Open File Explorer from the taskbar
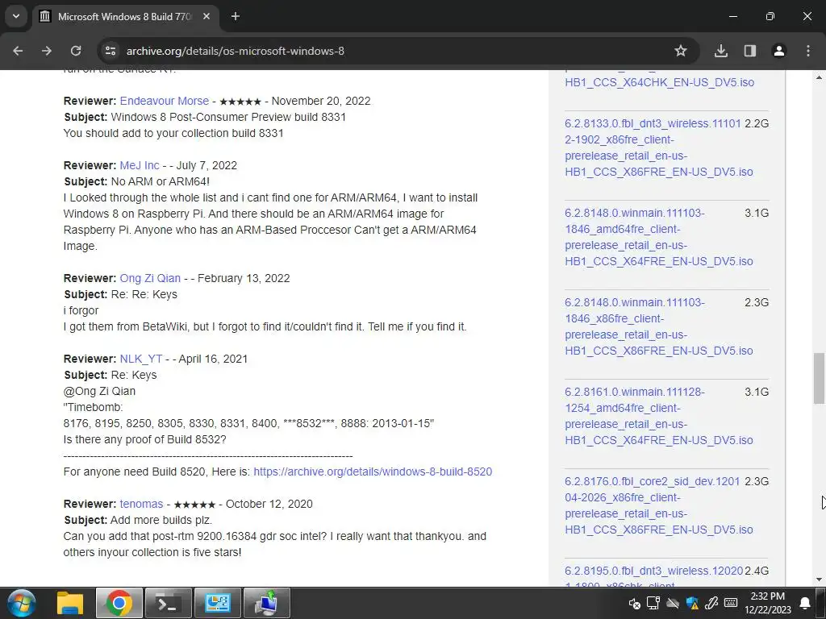826x619 pixels. (69, 603)
